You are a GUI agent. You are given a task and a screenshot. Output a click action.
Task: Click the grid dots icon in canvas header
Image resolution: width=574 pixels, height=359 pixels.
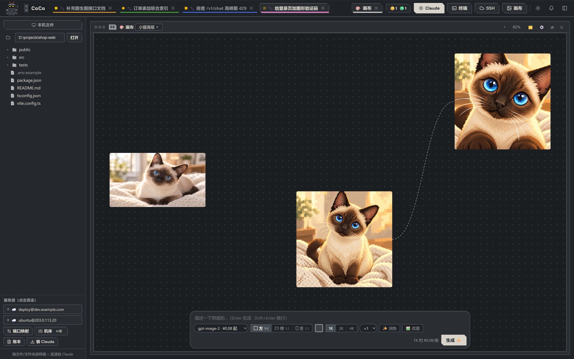[100, 27]
